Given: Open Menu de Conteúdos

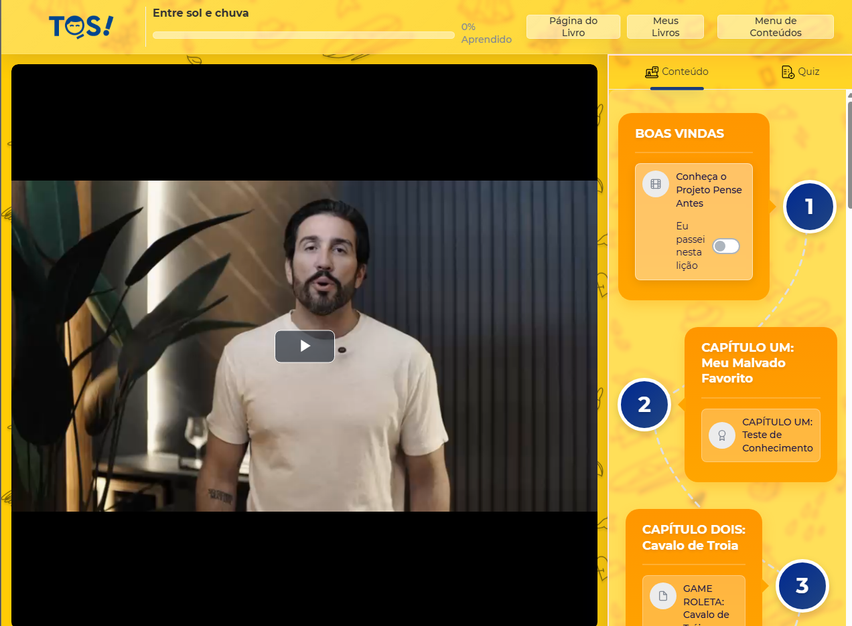Looking at the screenshot, I should point(776,27).
